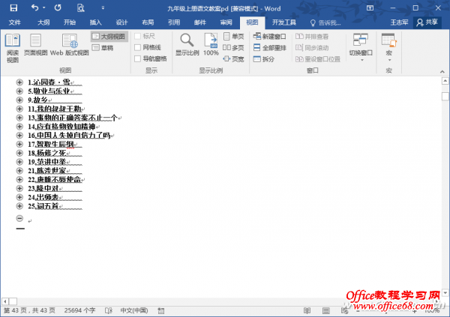450x317 pixels.
Task: Choose 多页 multiple pages view
Action: tap(233, 48)
